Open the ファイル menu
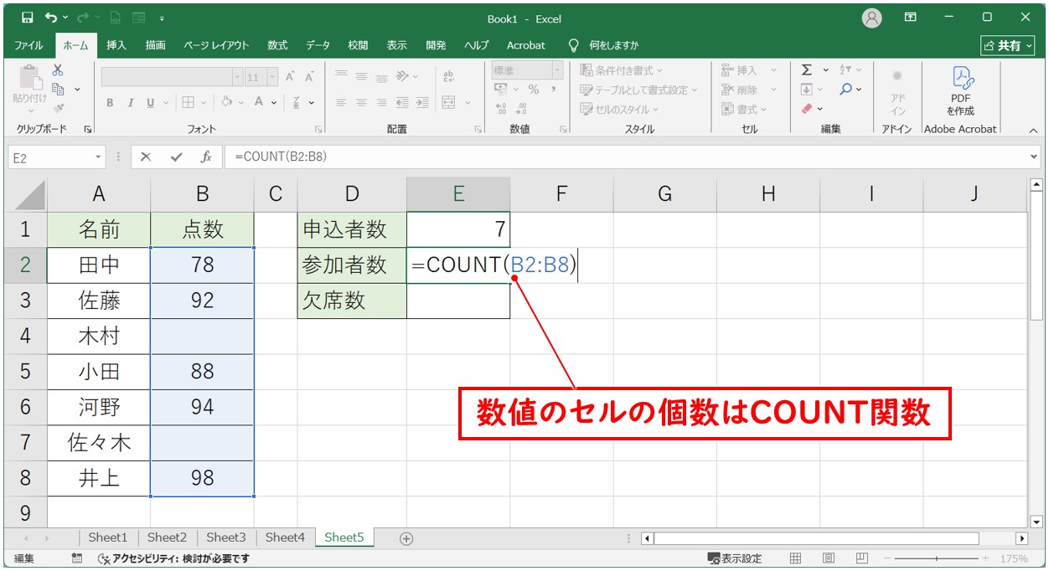 pyautogui.click(x=28, y=45)
